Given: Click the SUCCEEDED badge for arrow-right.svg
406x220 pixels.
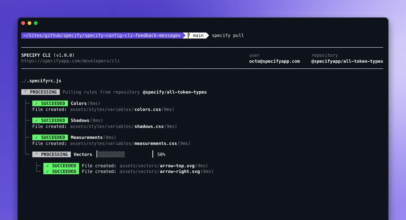Looking at the screenshot, I should tap(61, 172).
